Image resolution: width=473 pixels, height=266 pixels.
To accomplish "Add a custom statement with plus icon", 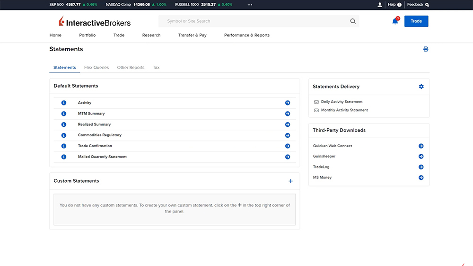I will pos(290,181).
